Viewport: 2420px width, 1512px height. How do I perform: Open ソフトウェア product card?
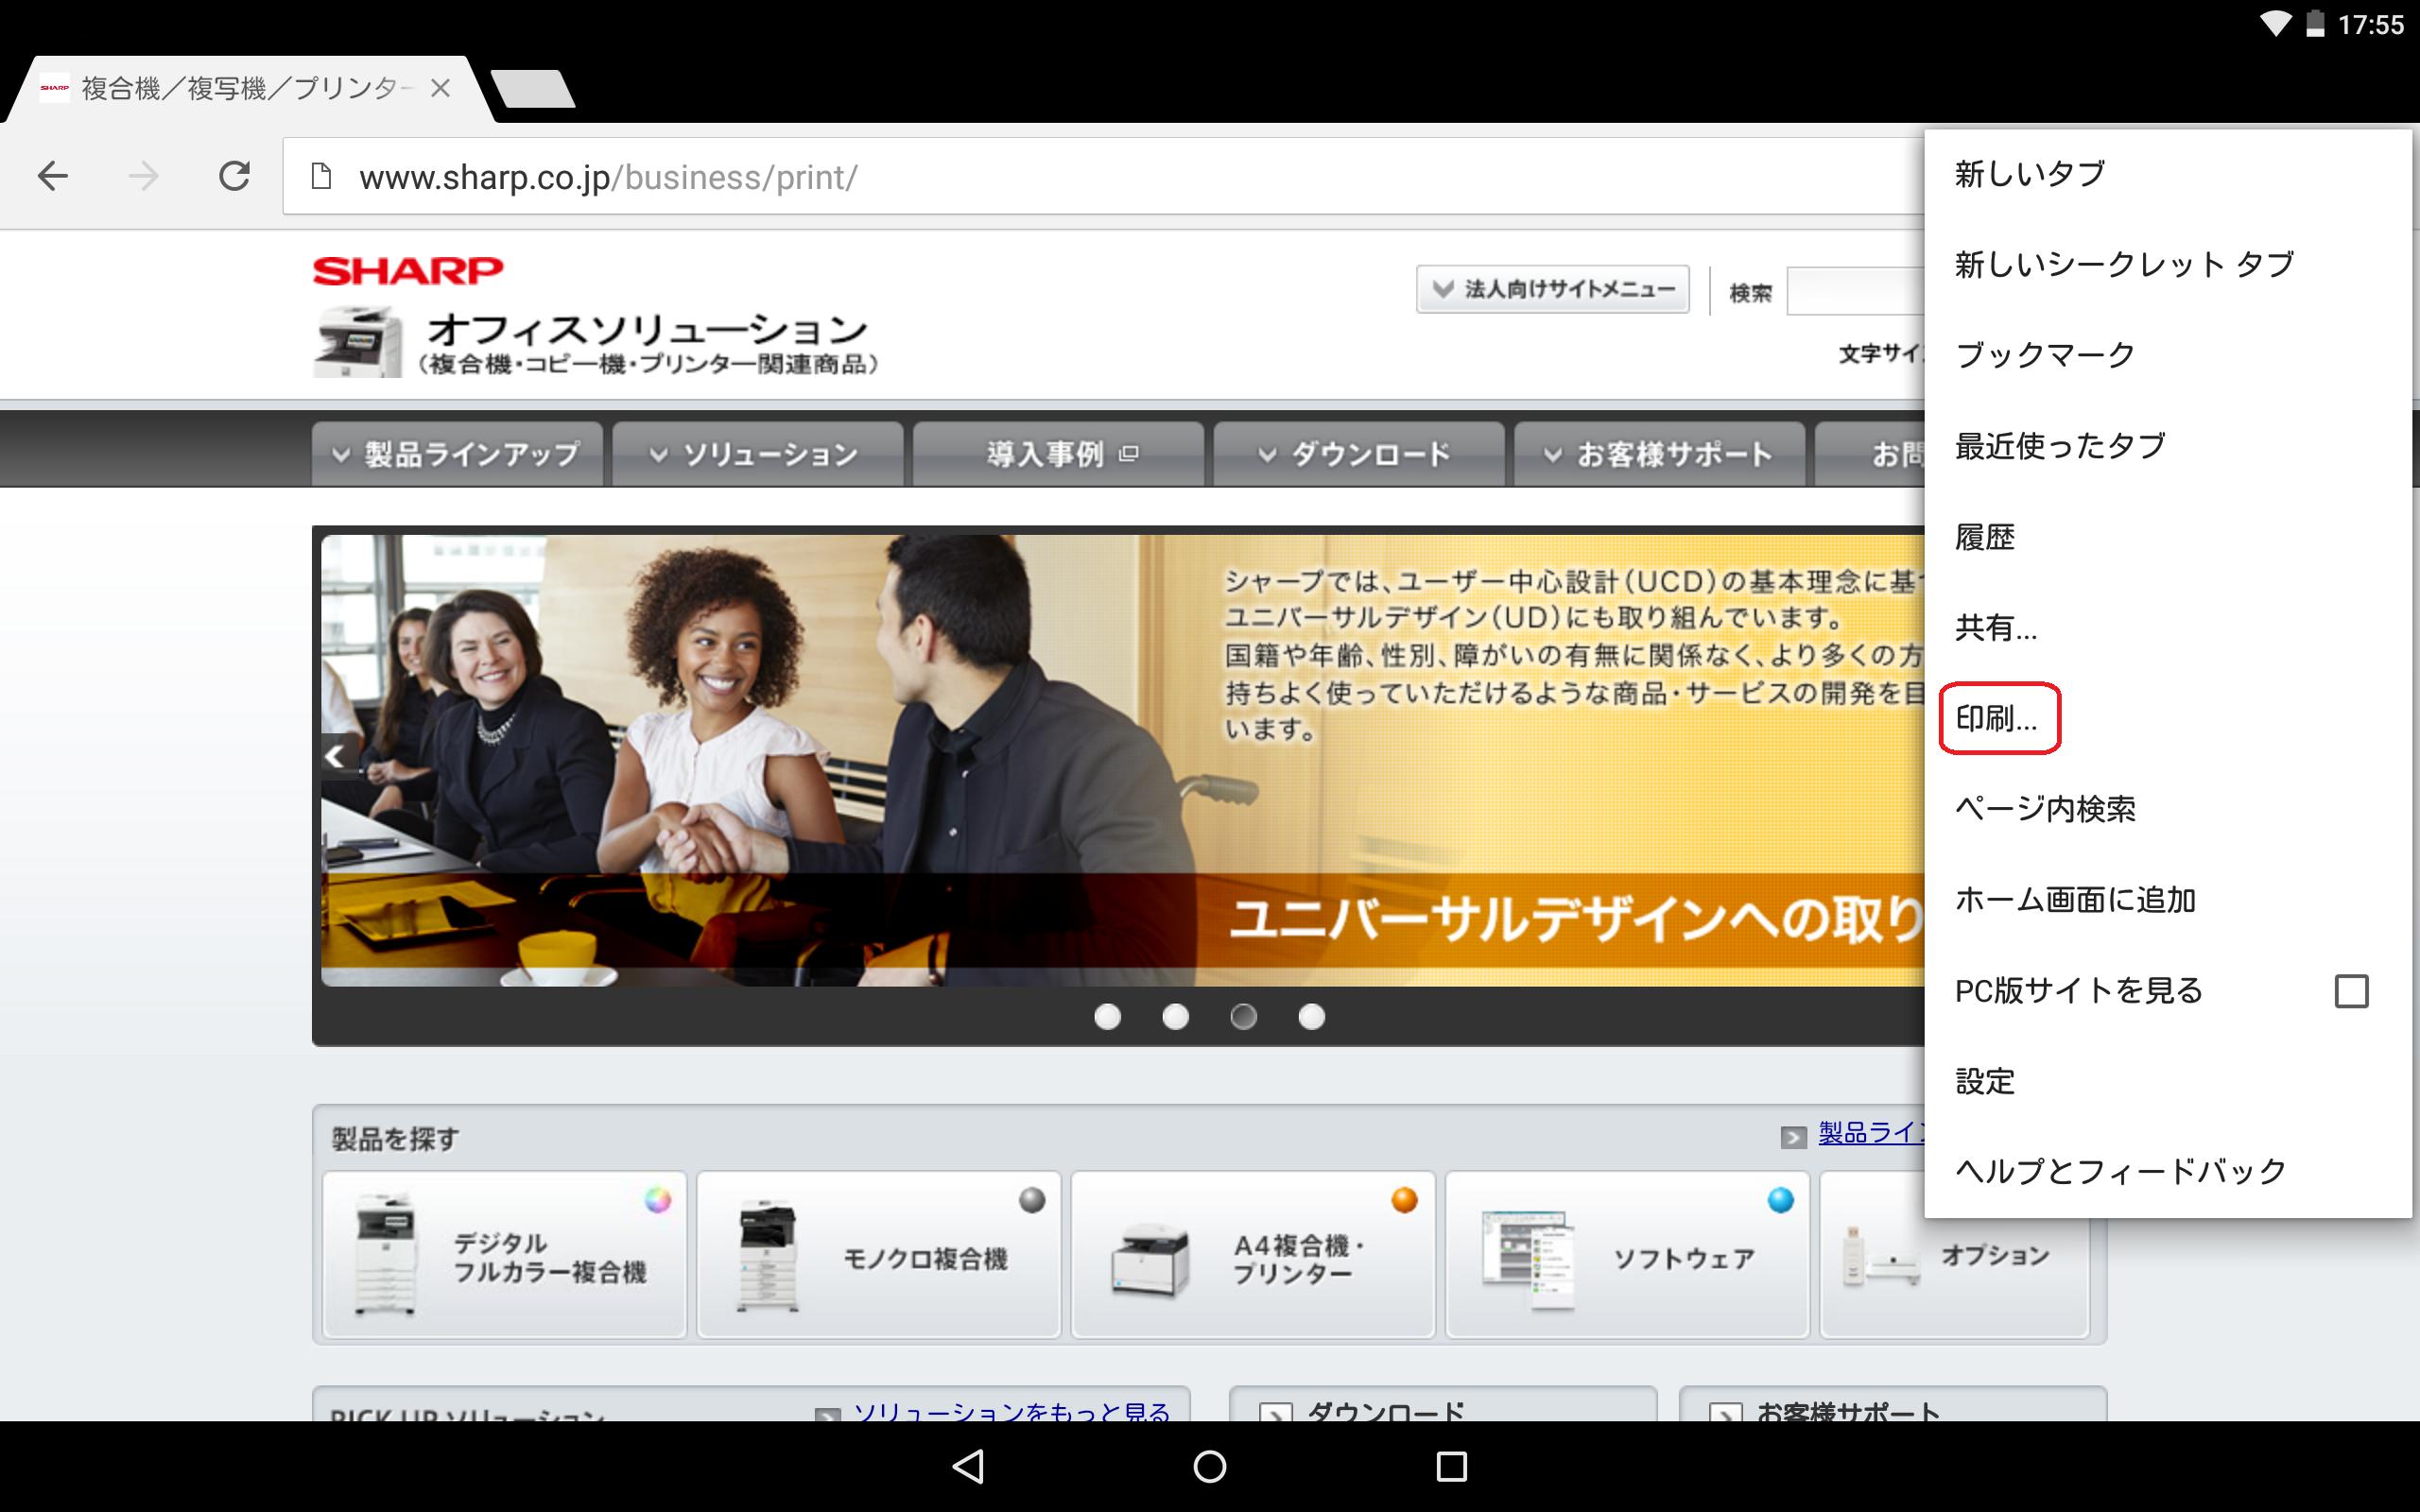coord(1627,1255)
